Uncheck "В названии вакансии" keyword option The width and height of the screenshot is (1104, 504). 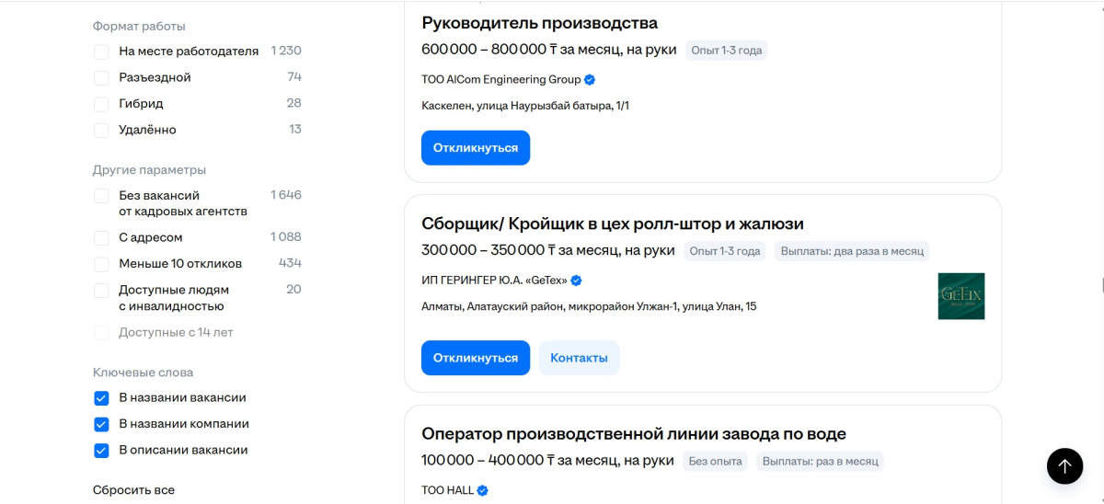101,398
